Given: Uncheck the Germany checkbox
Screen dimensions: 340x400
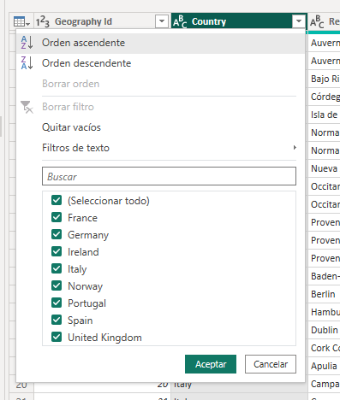Looking at the screenshot, I should tap(57, 234).
